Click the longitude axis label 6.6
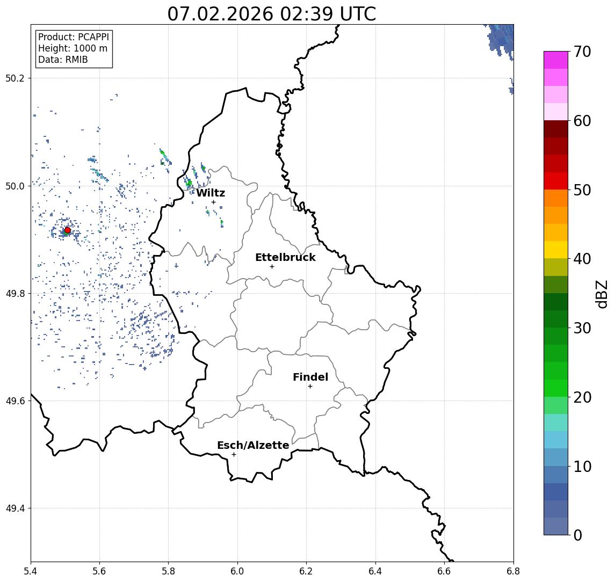Image resolution: width=615 pixels, height=582 pixels. (x=444, y=571)
